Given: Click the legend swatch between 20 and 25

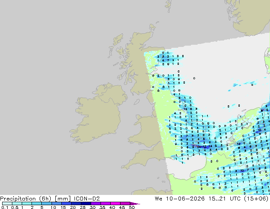Looking at the screenshot, I should 76,203.
